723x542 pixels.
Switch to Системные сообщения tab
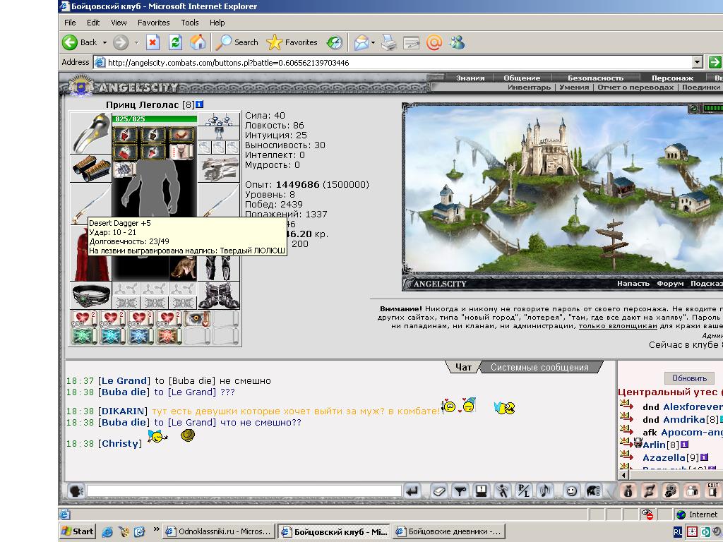539,367
